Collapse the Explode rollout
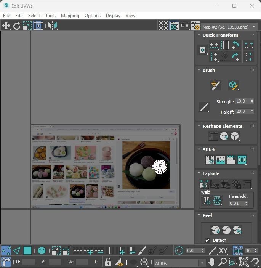261x268 pixels. (x=199, y=173)
